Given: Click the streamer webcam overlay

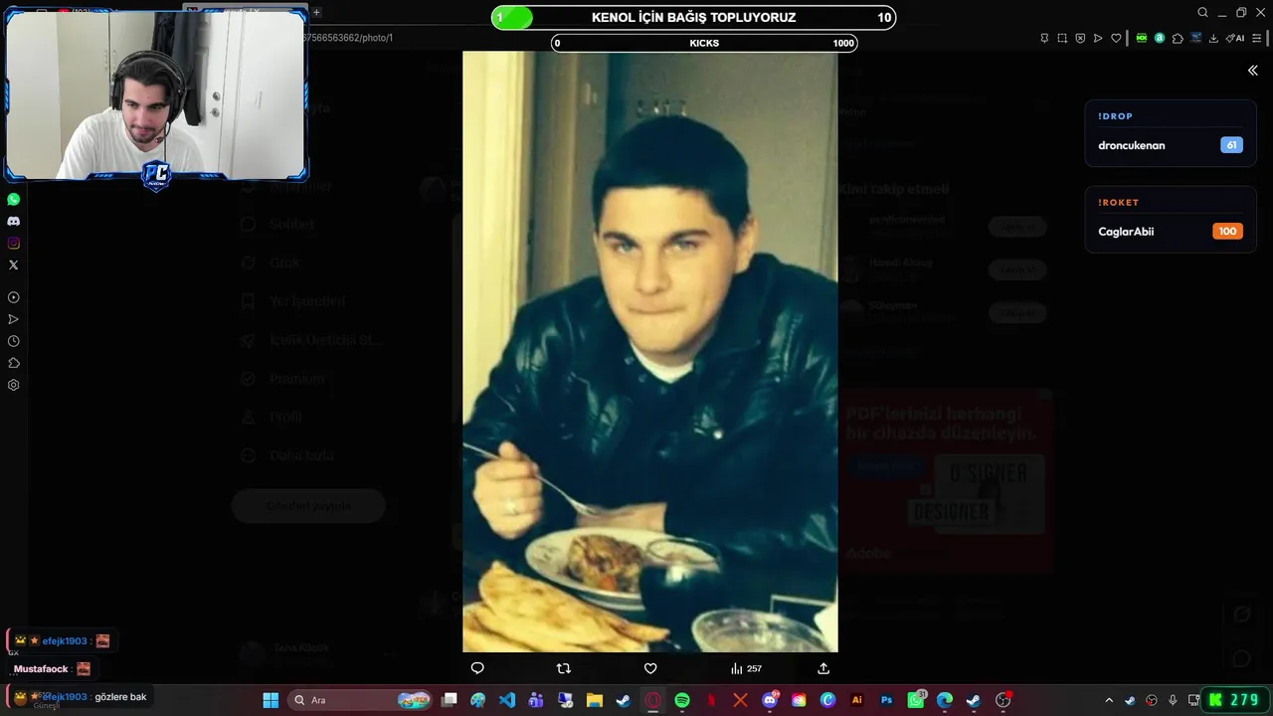Looking at the screenshot, I should (156, 96).
